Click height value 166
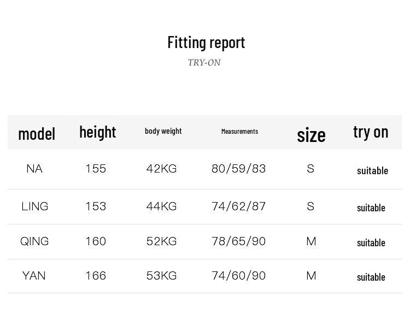 click(96, 276)
